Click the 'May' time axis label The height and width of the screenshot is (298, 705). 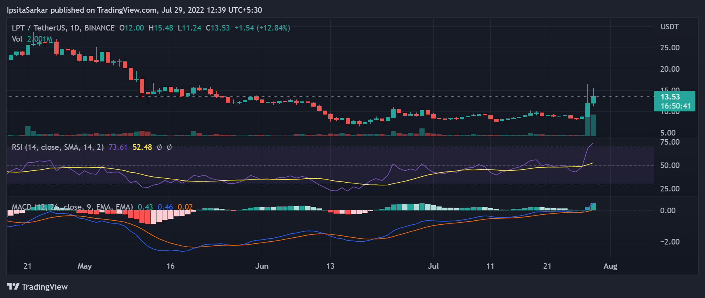85,266
